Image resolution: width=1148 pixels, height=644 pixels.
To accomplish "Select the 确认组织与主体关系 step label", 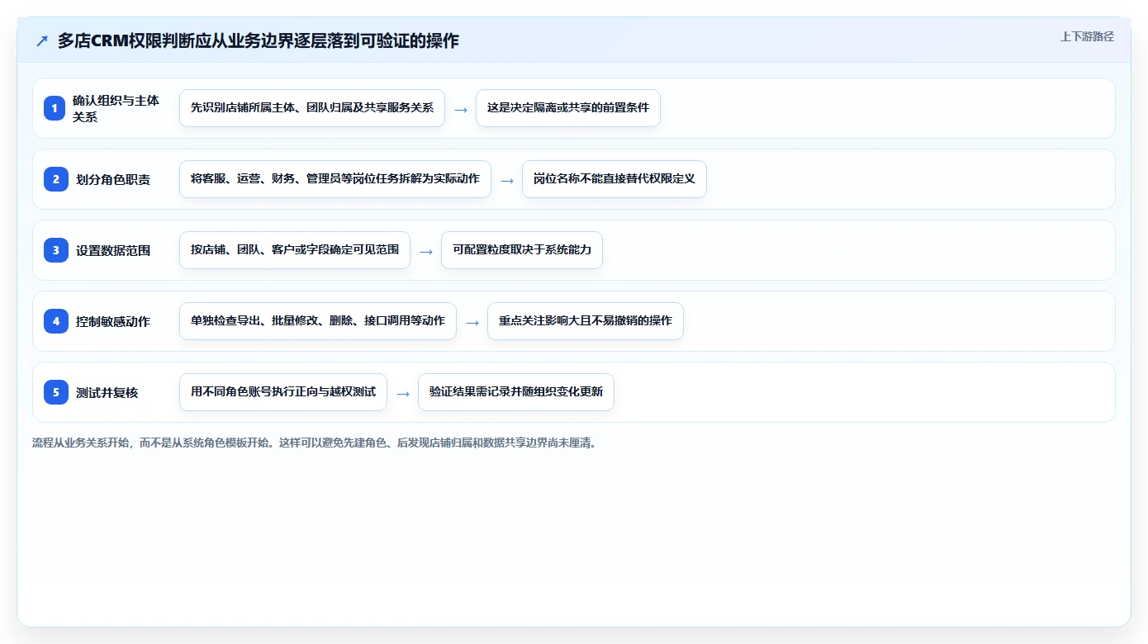I will click(116, 108).
